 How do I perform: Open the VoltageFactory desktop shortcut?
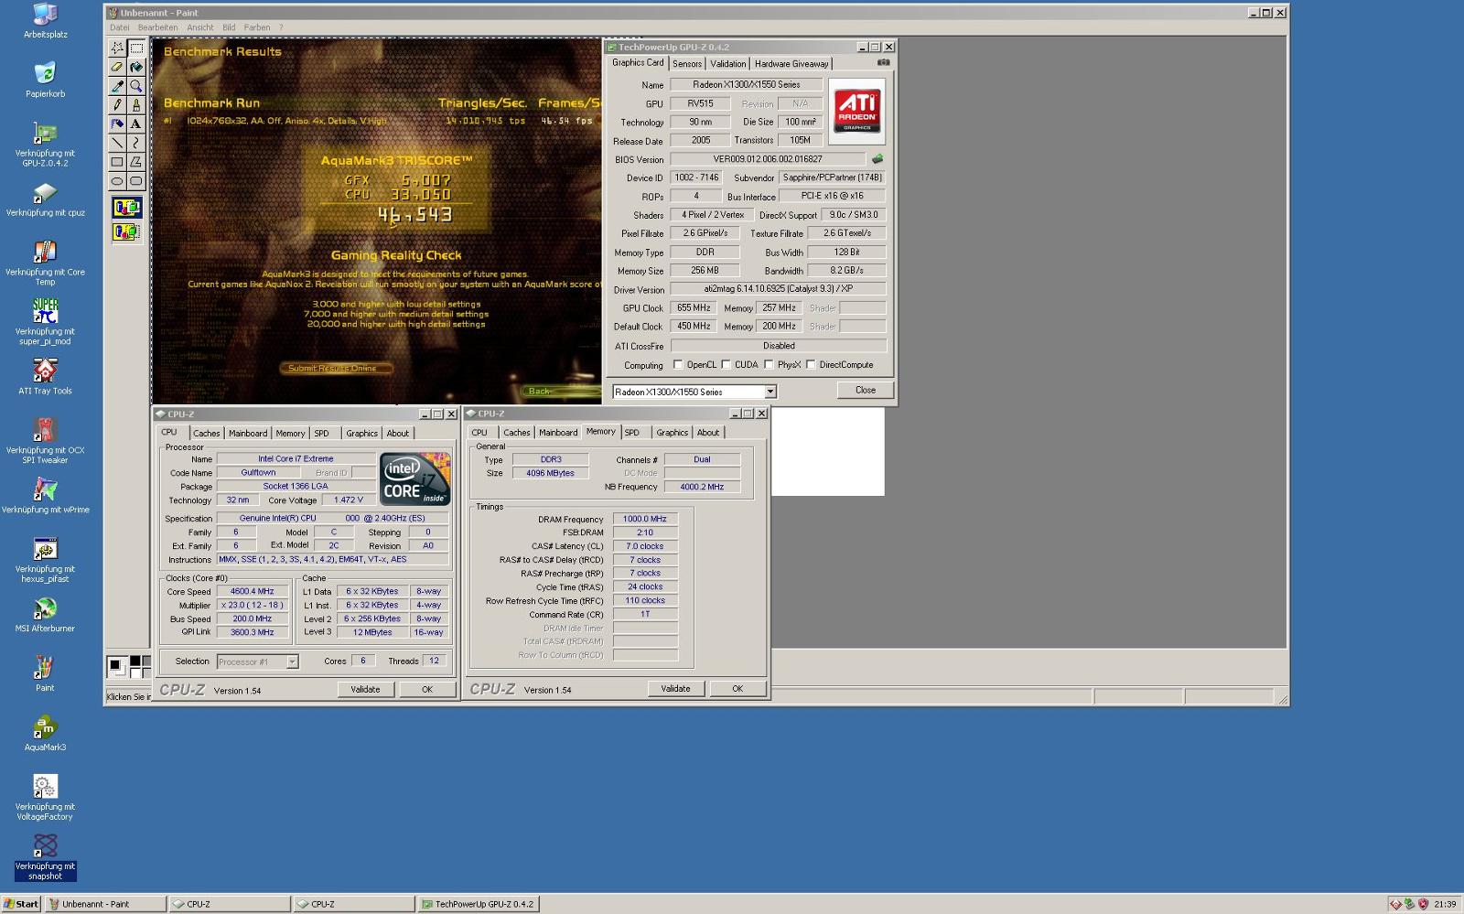pyautogui.click(x=45, y=798)
